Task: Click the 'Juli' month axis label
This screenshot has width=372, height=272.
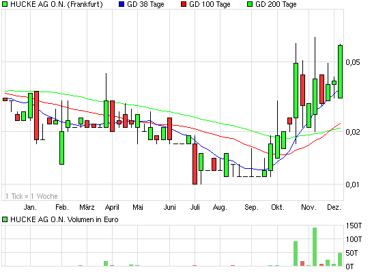Action: [x=195, y=207]
